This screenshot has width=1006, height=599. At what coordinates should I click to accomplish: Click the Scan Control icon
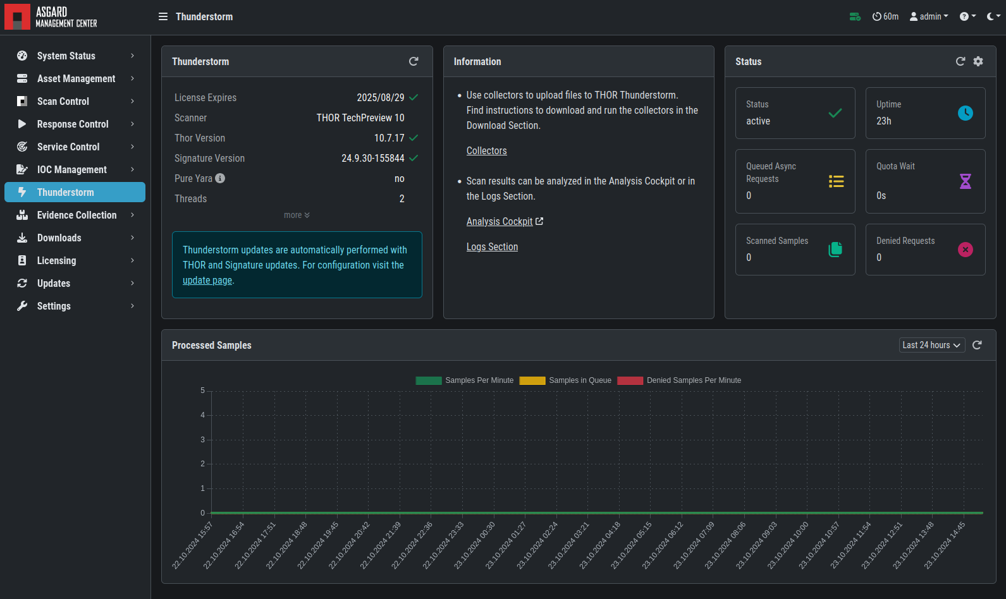click(22, 101)
